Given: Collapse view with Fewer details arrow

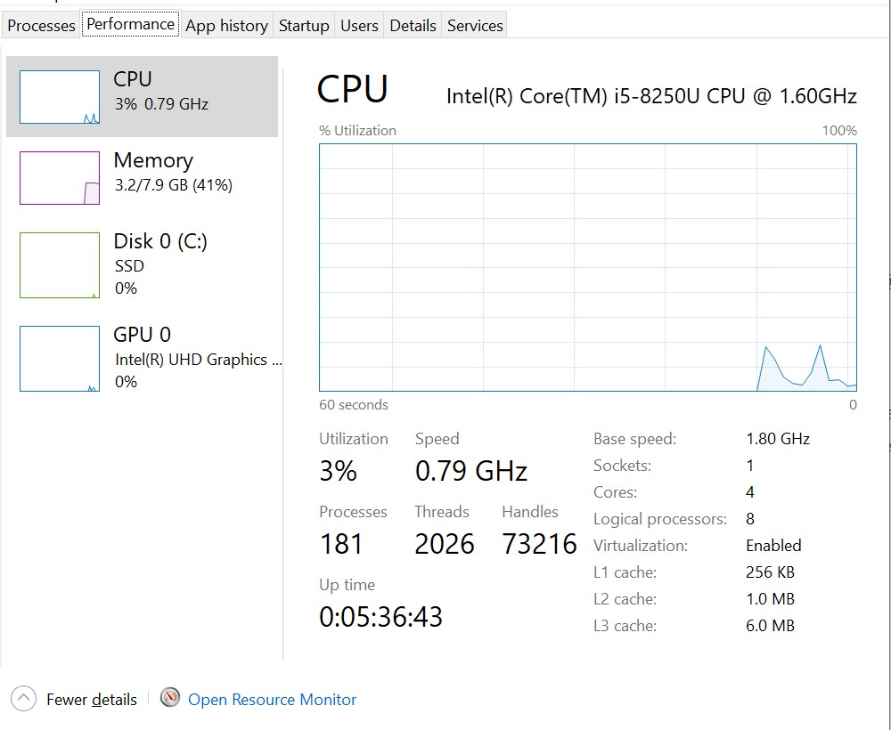Looking at the screenshot, I should click(24, 699).
